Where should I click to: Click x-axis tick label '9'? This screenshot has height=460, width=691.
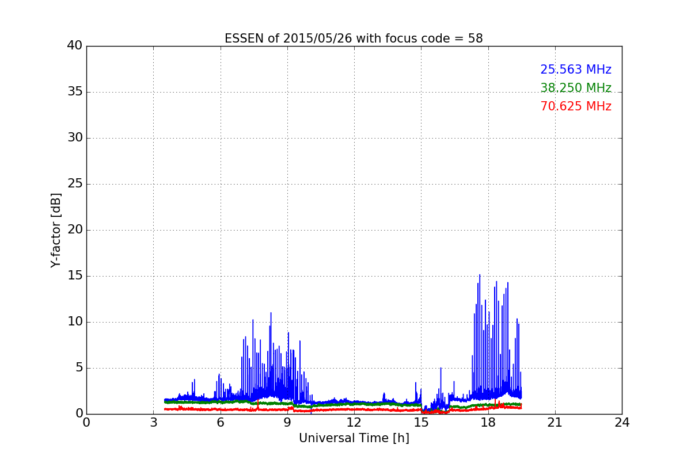287,423
